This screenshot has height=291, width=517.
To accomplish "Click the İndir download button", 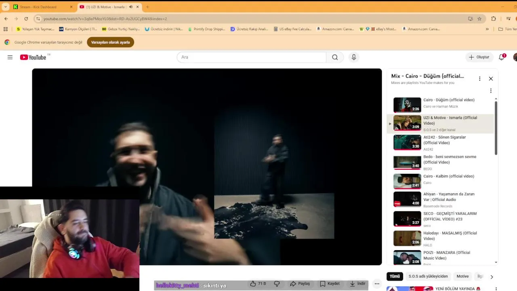I will click(357, 284).
